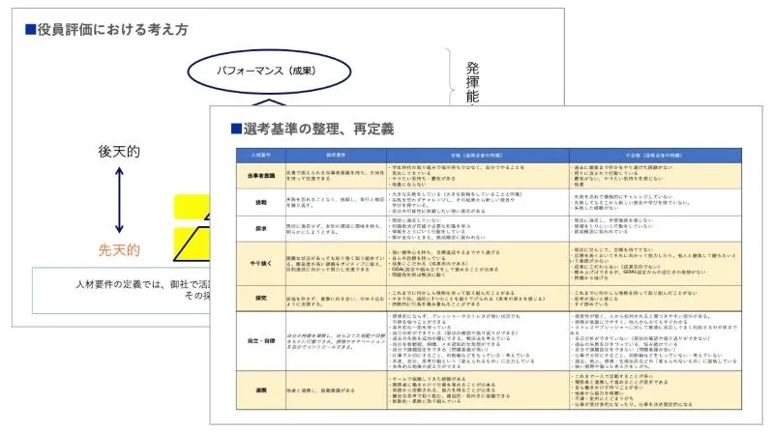Image resolution: width=774 pixels, height=432 pixels.
Task: Click the 人材要件 column header
Action: 260,156
